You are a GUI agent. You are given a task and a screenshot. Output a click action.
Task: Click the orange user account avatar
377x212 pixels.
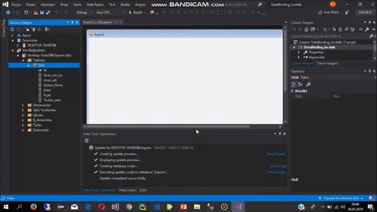pos(333,4)
